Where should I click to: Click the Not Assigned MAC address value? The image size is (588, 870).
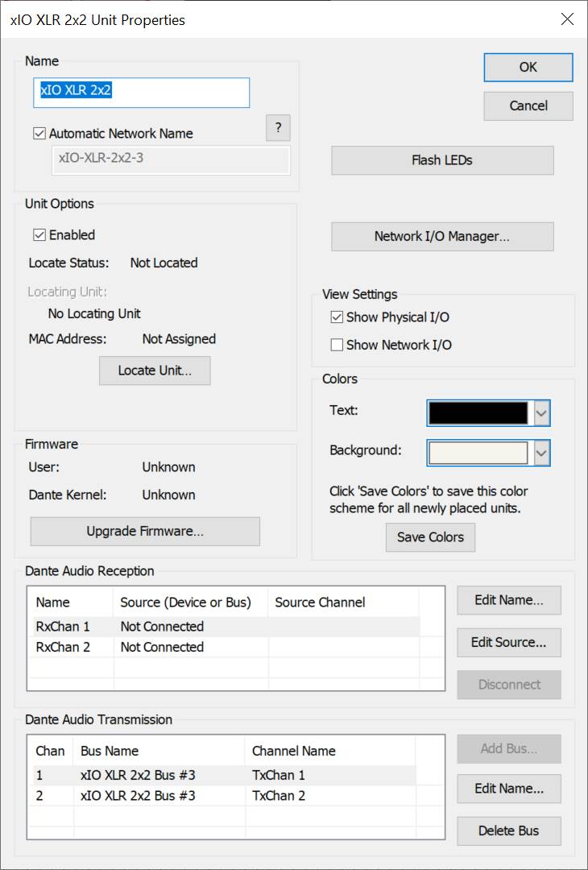(179, 339)
